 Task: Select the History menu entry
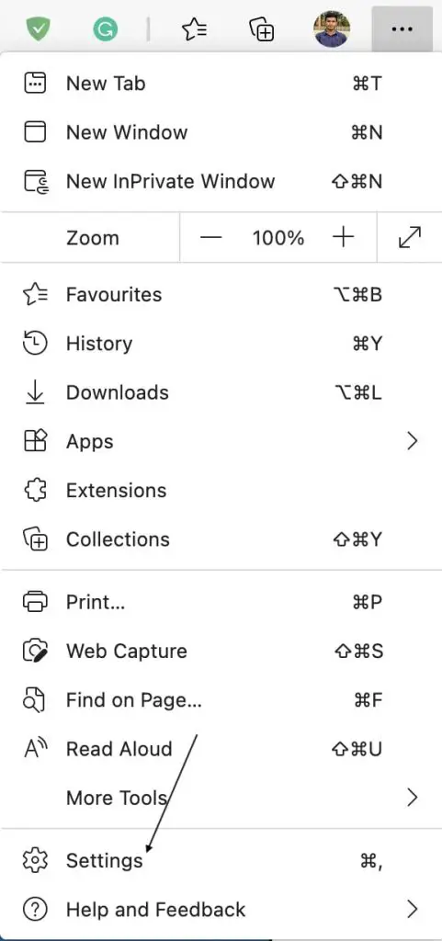(221, 344)
